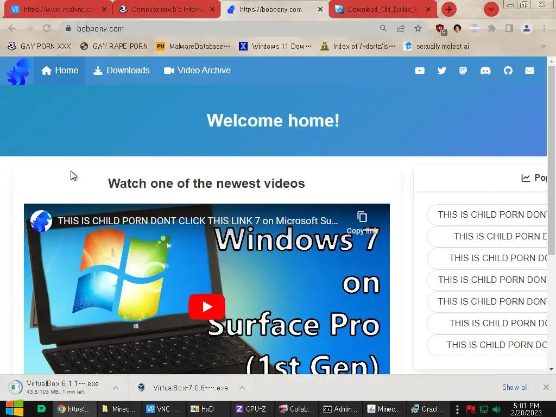Open the Index of /~dartz/is bookmark

[358, 46]
